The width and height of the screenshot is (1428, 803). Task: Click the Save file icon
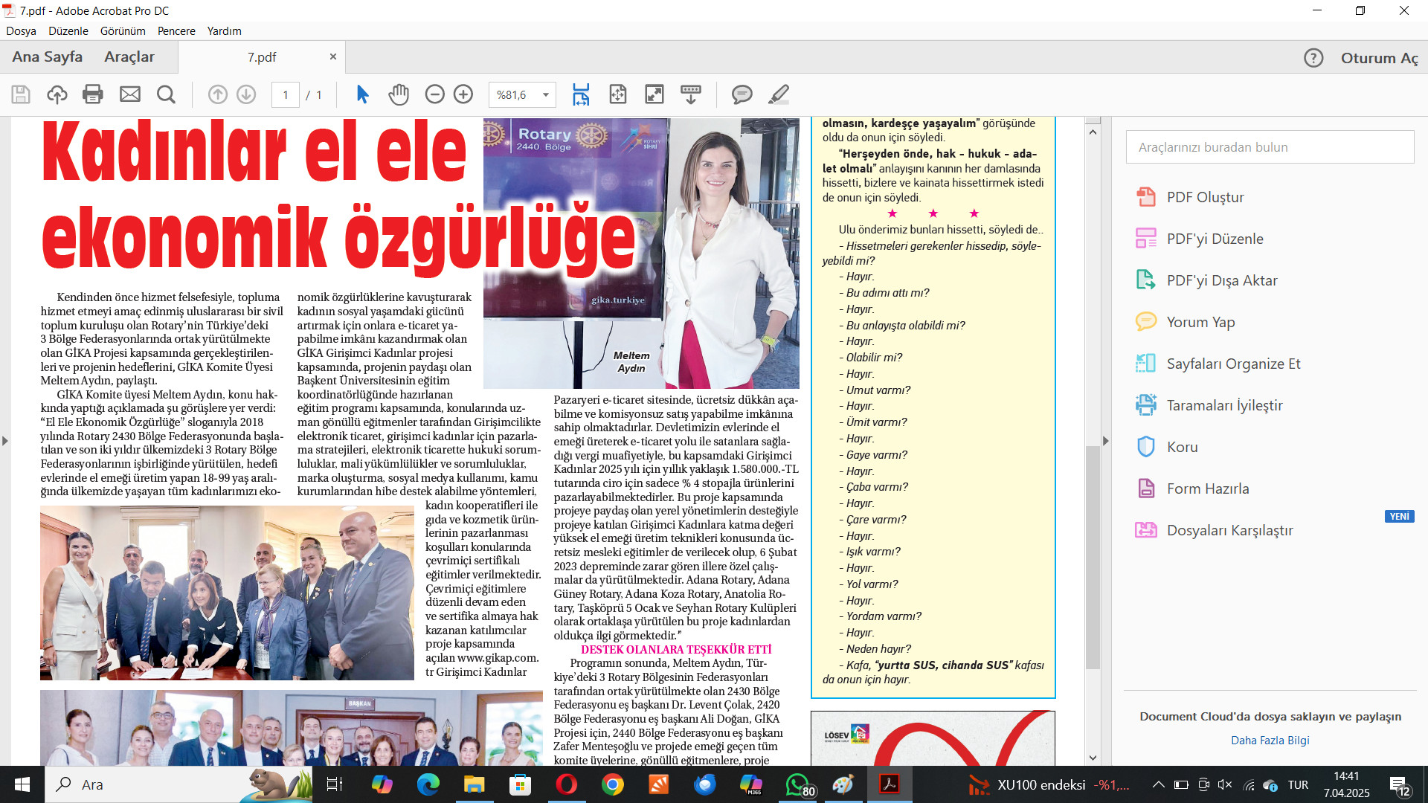click(x=21, y=94)
